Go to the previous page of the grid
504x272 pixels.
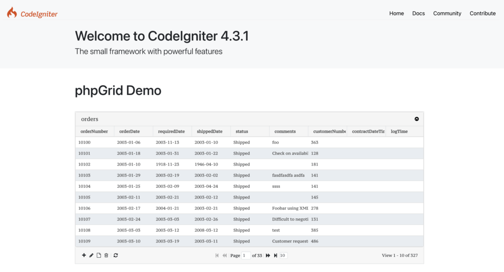(224, 255)
